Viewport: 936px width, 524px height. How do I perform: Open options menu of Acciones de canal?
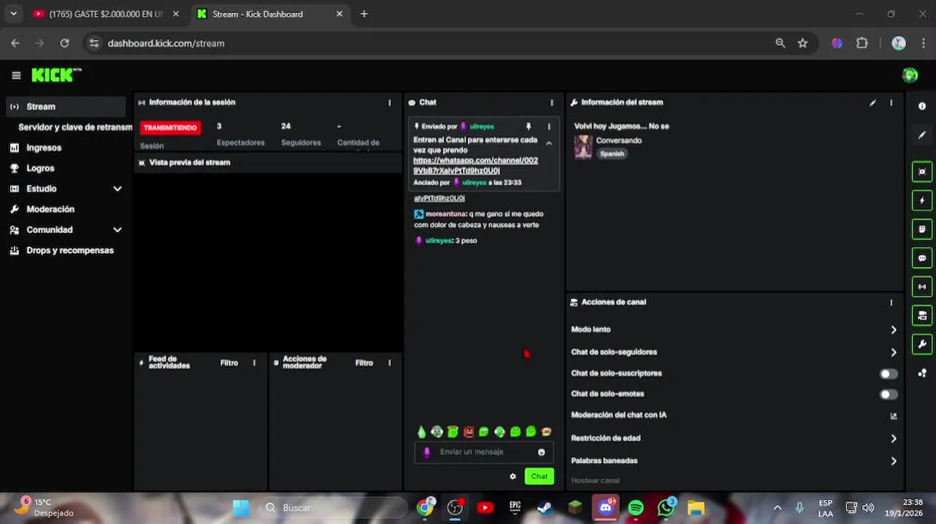coord(891,302)
